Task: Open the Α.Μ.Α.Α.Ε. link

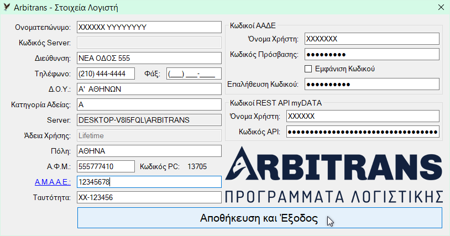Action: click(53, 182)
